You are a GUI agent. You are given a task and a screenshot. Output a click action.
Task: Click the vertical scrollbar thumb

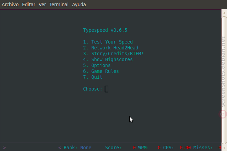point(224,80)
